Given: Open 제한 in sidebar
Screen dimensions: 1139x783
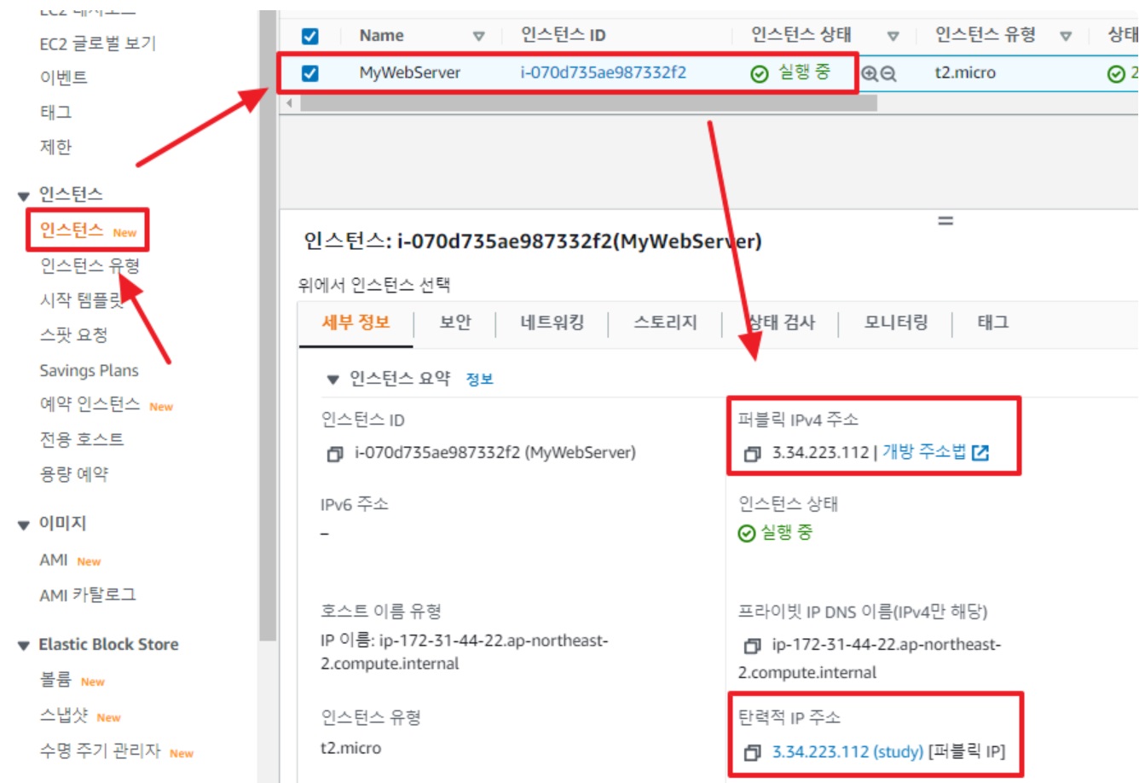Looking at the screenshot, I should (x=55, y=147).
